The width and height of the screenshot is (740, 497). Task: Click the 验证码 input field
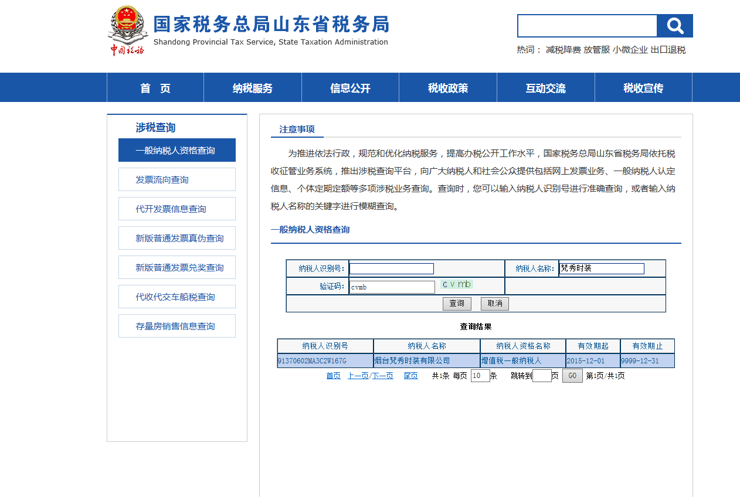392,287
